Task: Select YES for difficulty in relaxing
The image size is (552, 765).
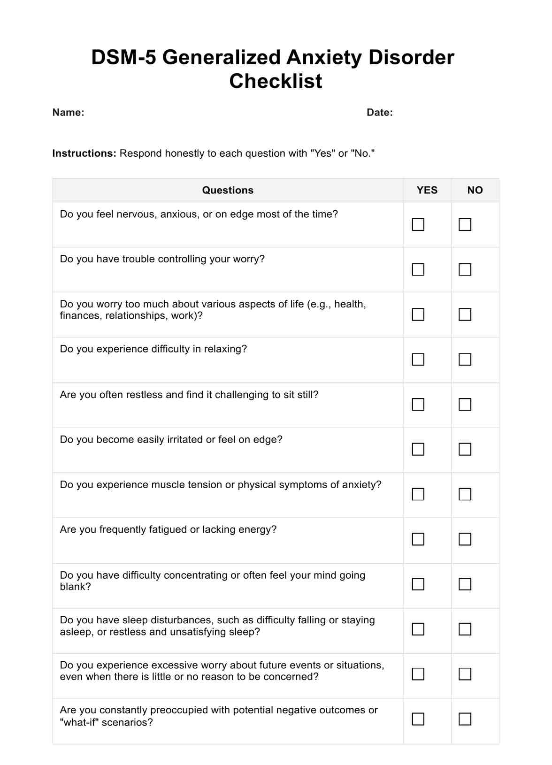Action: point(418,360)
